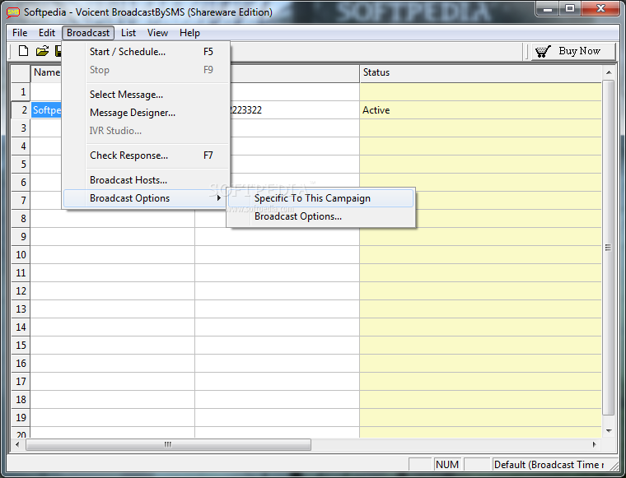Click the empty Status cell in row 12

click(481, 291)
